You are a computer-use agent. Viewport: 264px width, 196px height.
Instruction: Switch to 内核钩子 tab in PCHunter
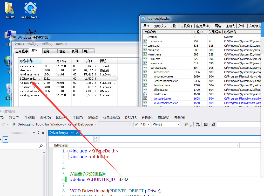point(187,26)
